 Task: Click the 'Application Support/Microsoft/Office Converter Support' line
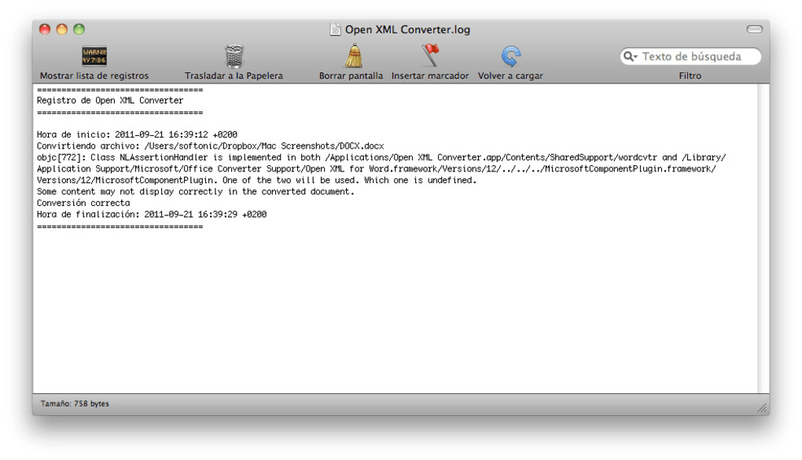[x=377, y=169]
